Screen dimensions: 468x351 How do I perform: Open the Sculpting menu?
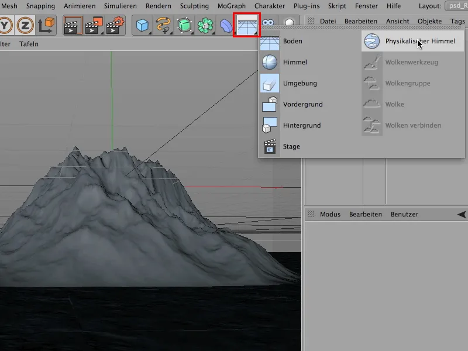click(194, 6)
